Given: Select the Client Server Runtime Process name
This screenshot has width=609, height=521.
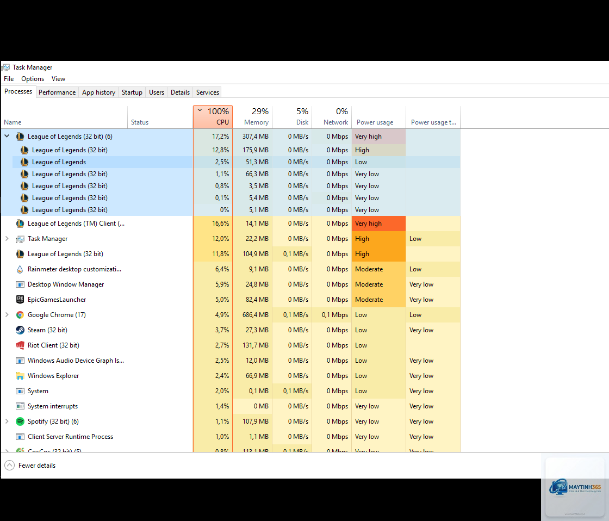Looking at the screenshot, I should 70,437.
